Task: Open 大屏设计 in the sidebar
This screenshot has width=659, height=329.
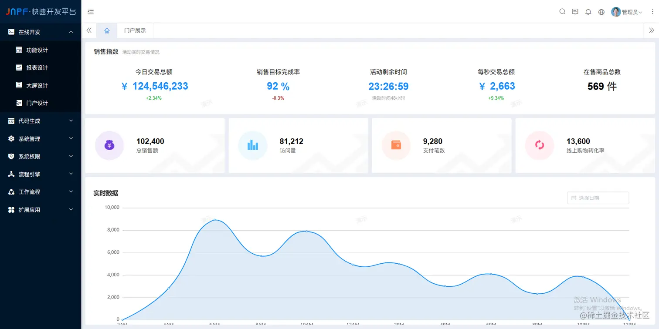Action: [x=41, y=85]
